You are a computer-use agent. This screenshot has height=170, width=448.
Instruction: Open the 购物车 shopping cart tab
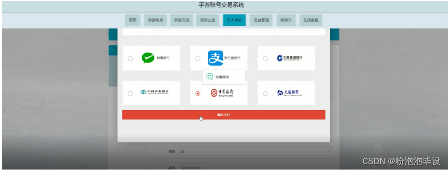click(x=286, y=20)
